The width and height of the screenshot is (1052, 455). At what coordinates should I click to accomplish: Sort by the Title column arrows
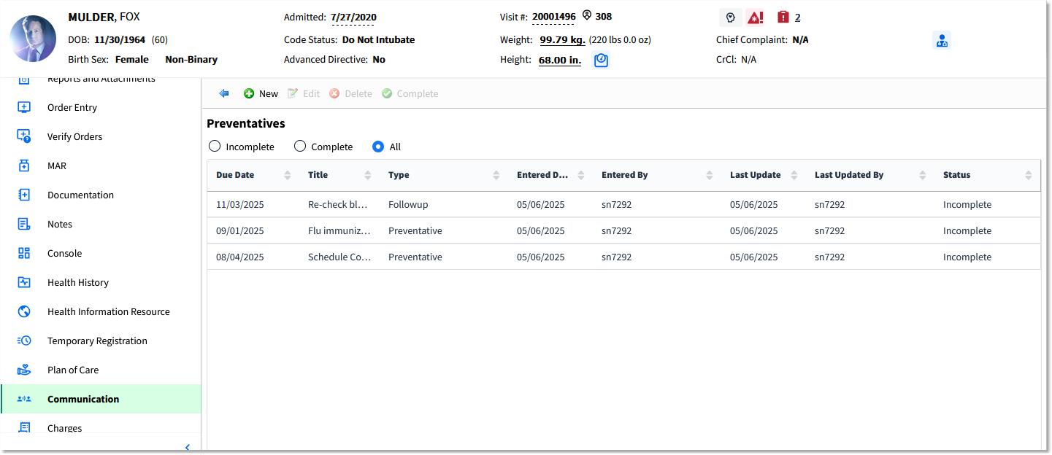(x=369, y=175)
